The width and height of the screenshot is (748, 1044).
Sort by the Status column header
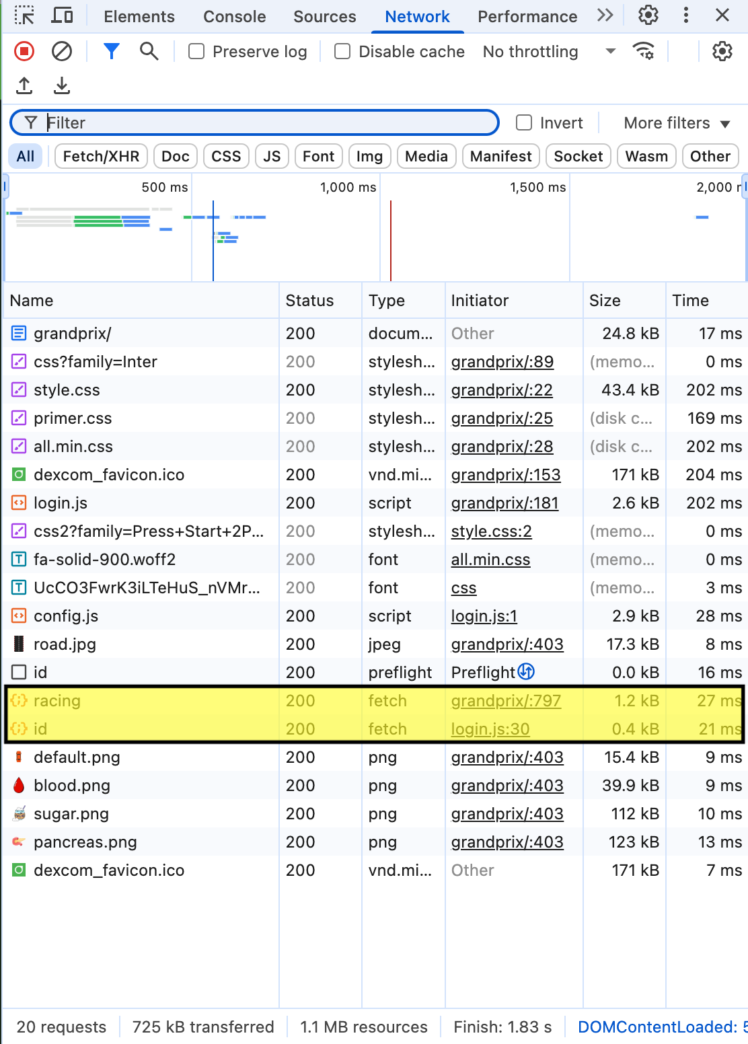(x=320, y=301)
